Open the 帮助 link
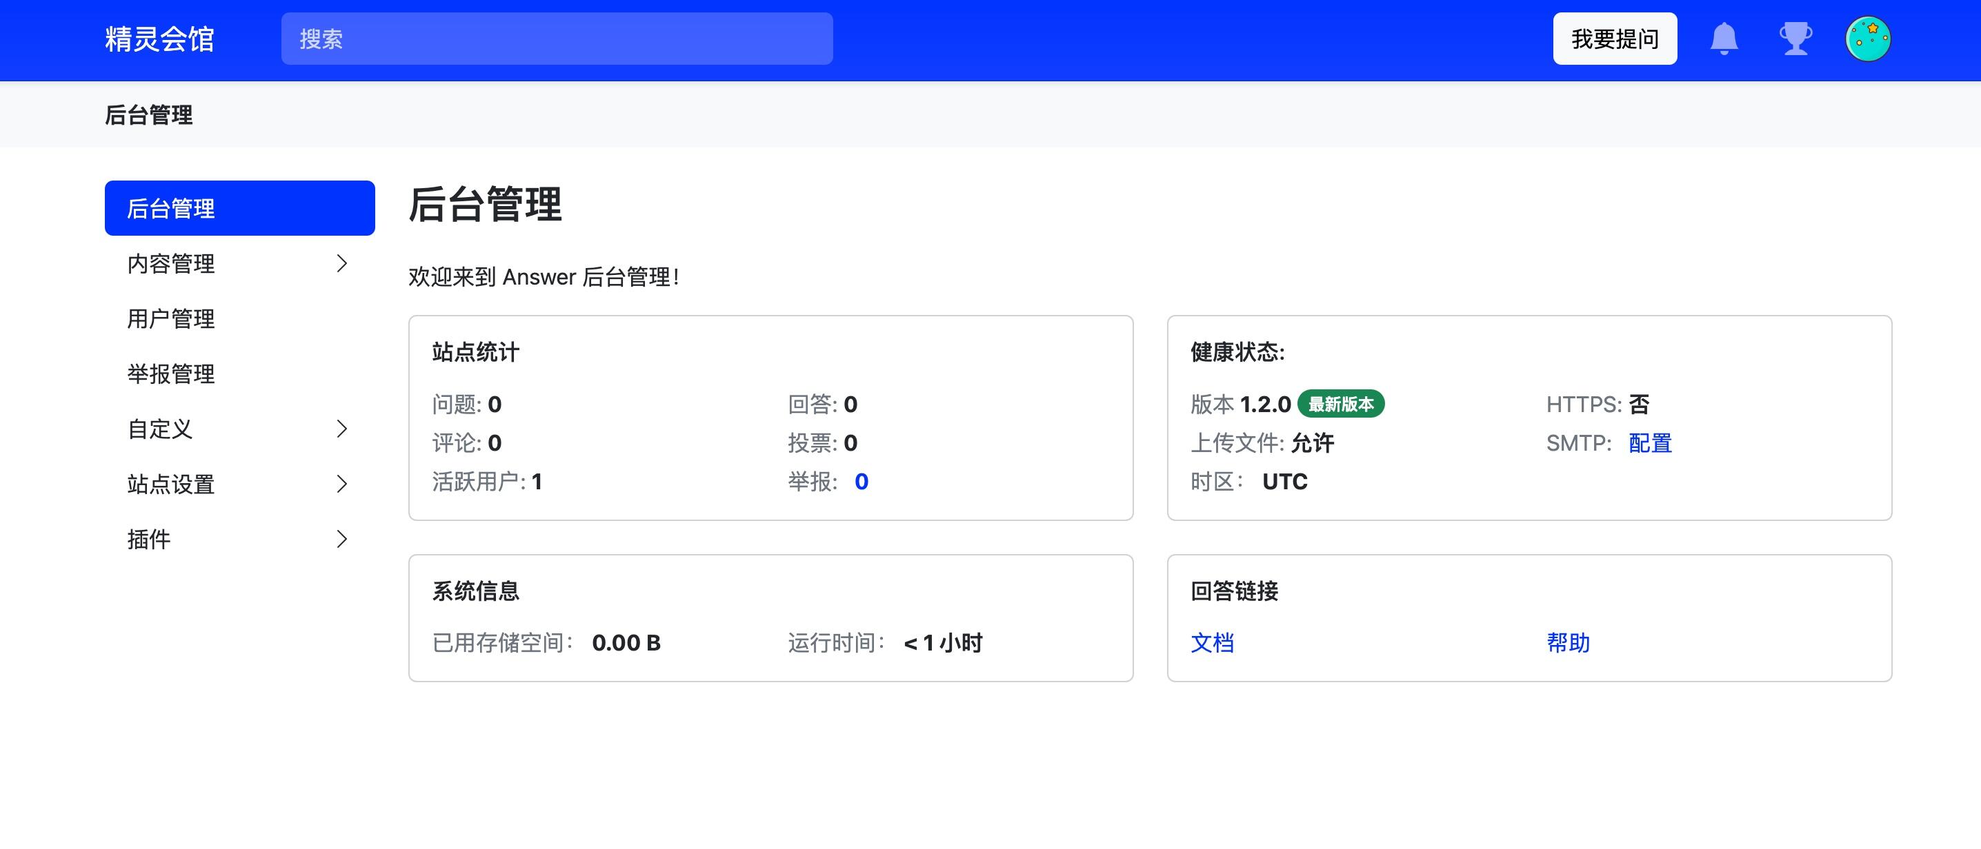The image size is (1981, 849). pos(1568,642)
